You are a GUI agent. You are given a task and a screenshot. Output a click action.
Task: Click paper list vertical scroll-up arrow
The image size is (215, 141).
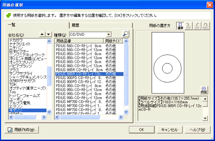(126, 41)
